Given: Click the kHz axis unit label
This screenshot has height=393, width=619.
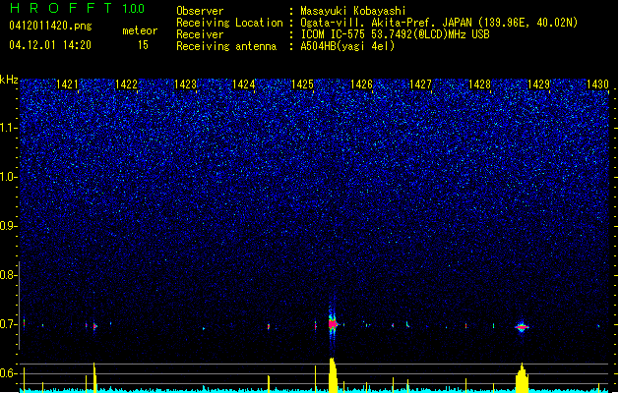Looking at the screenshot, I should [x=9, y=80].
